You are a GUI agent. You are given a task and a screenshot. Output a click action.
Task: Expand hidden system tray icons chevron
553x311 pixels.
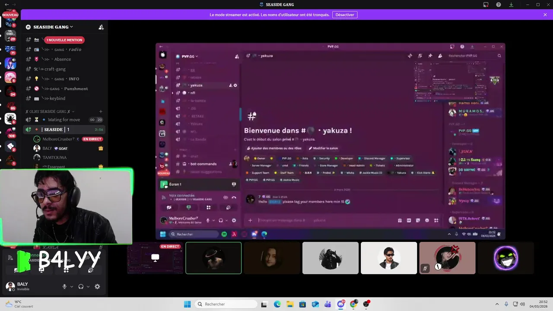[497, 304]
